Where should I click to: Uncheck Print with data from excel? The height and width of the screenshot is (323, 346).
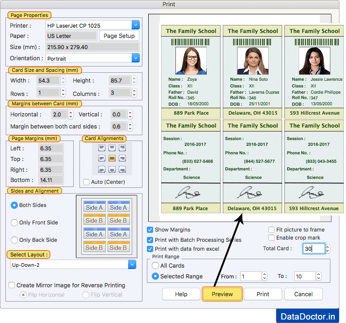coord(150,249)
